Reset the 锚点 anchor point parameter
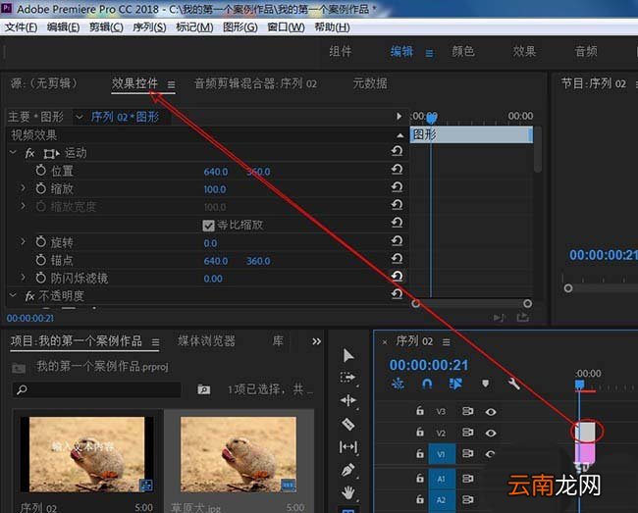Screen dimensions: 638x513 397,259
